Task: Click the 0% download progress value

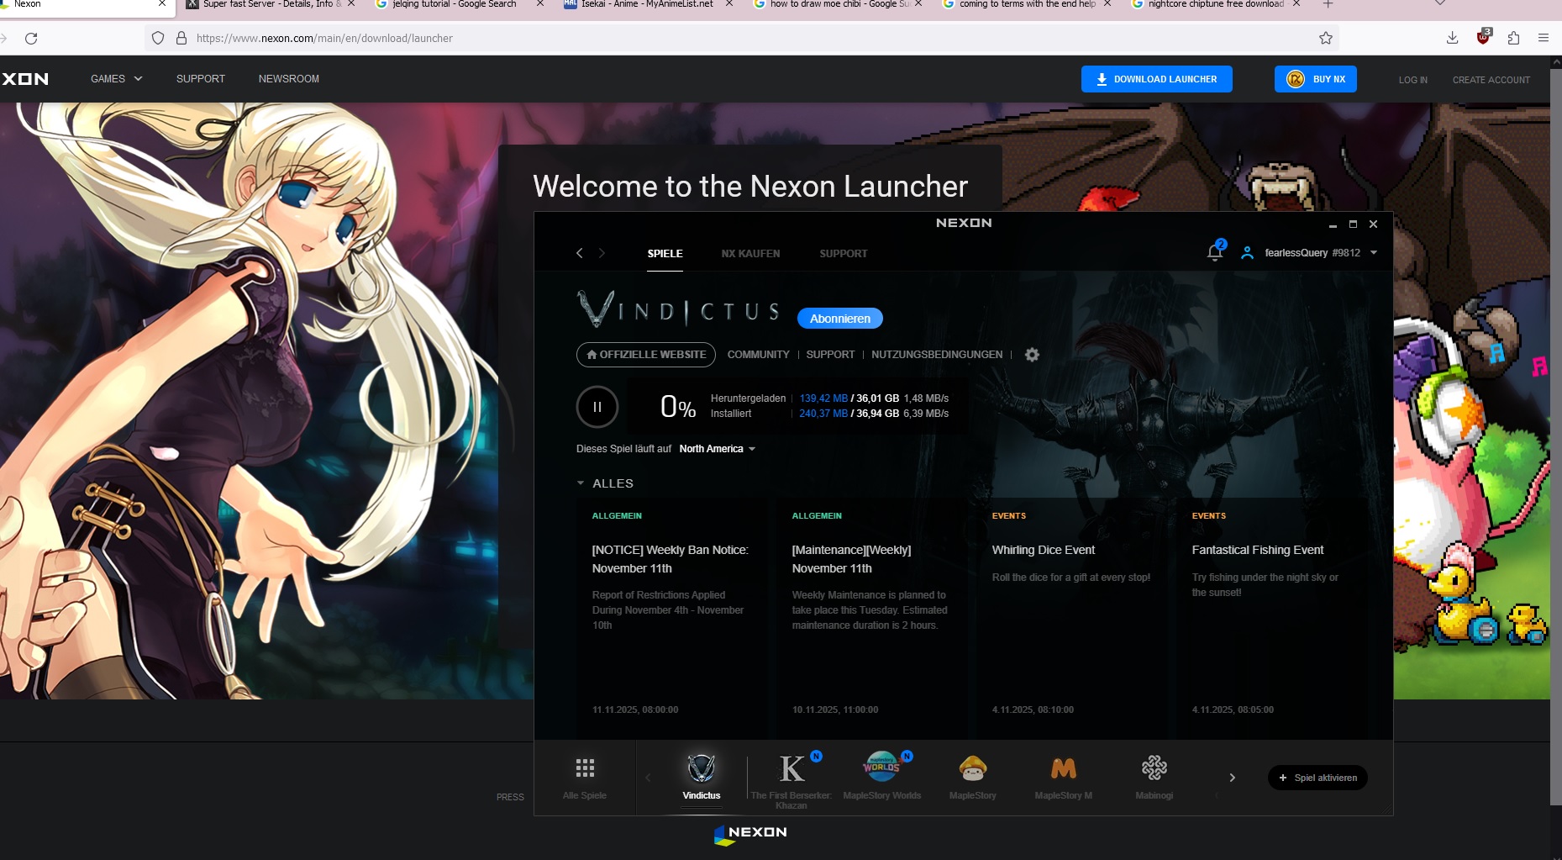Action: coord(678,407)
